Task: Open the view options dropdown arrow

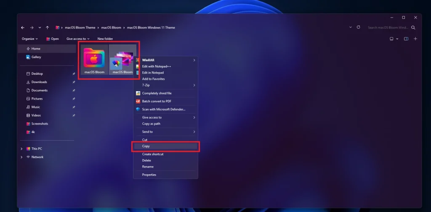Action: [397, 39]
